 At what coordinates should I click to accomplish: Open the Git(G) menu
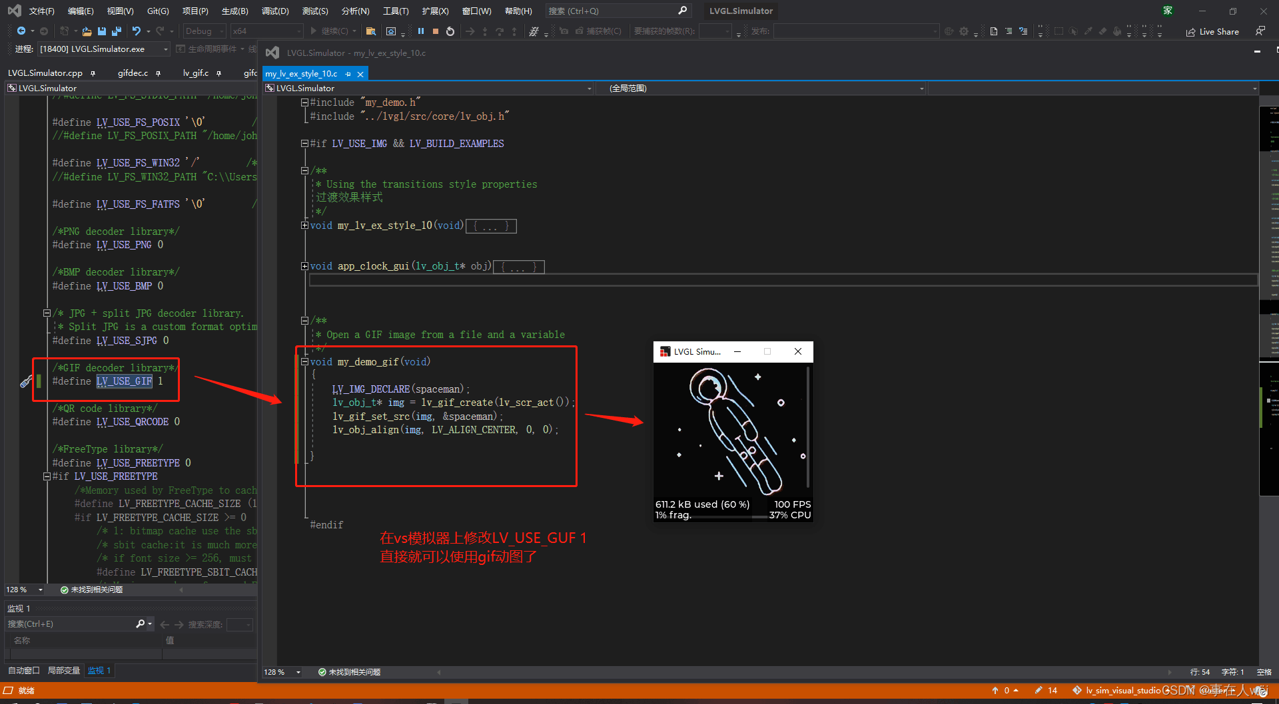158,11
